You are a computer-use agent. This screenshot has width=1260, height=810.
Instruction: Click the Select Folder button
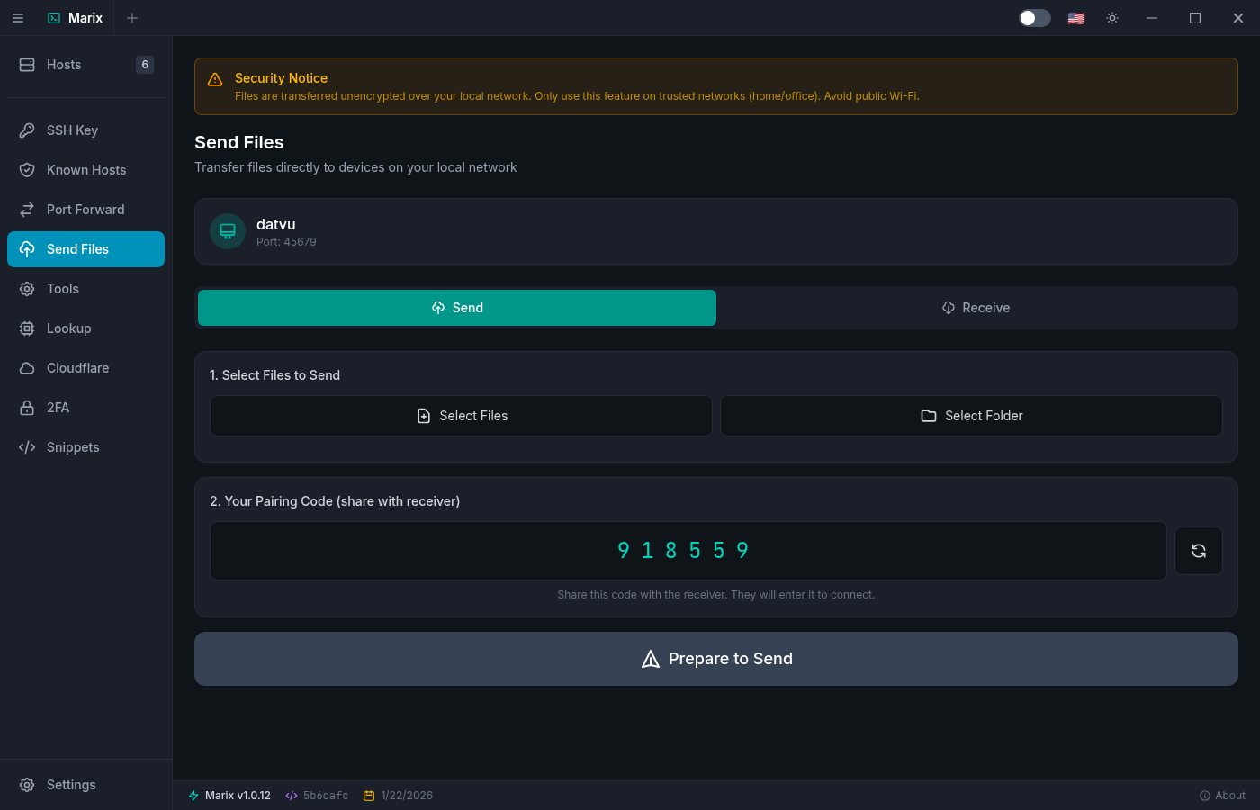[x=971, y=416]
